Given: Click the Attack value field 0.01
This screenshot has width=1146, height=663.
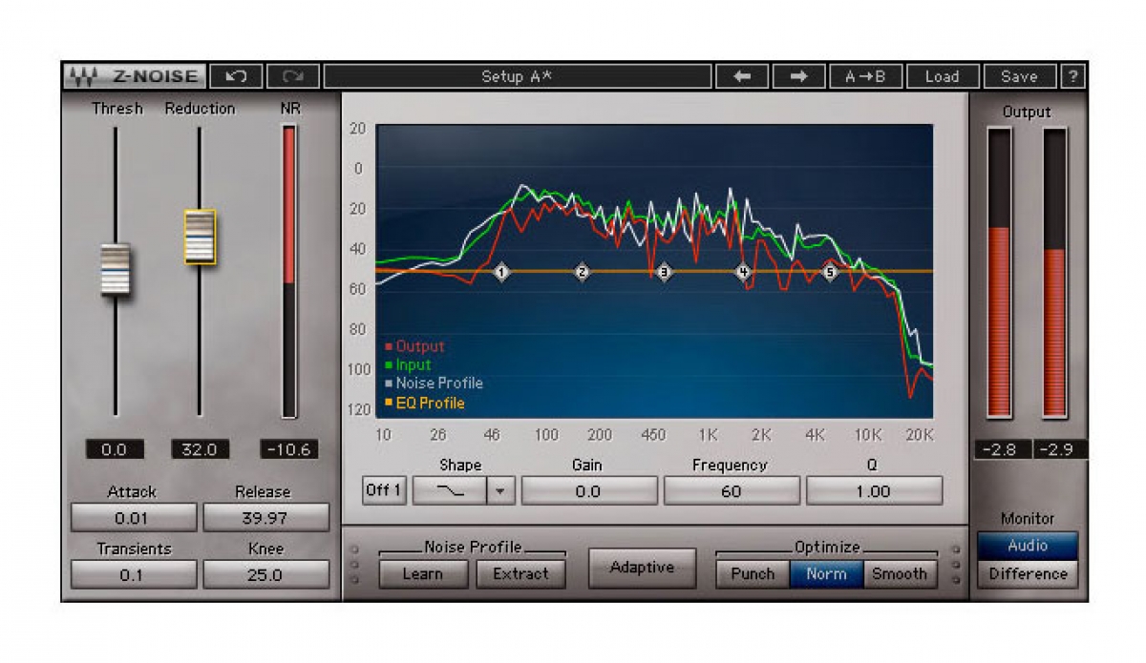Looking at the screenshot, I should (134, 518).
